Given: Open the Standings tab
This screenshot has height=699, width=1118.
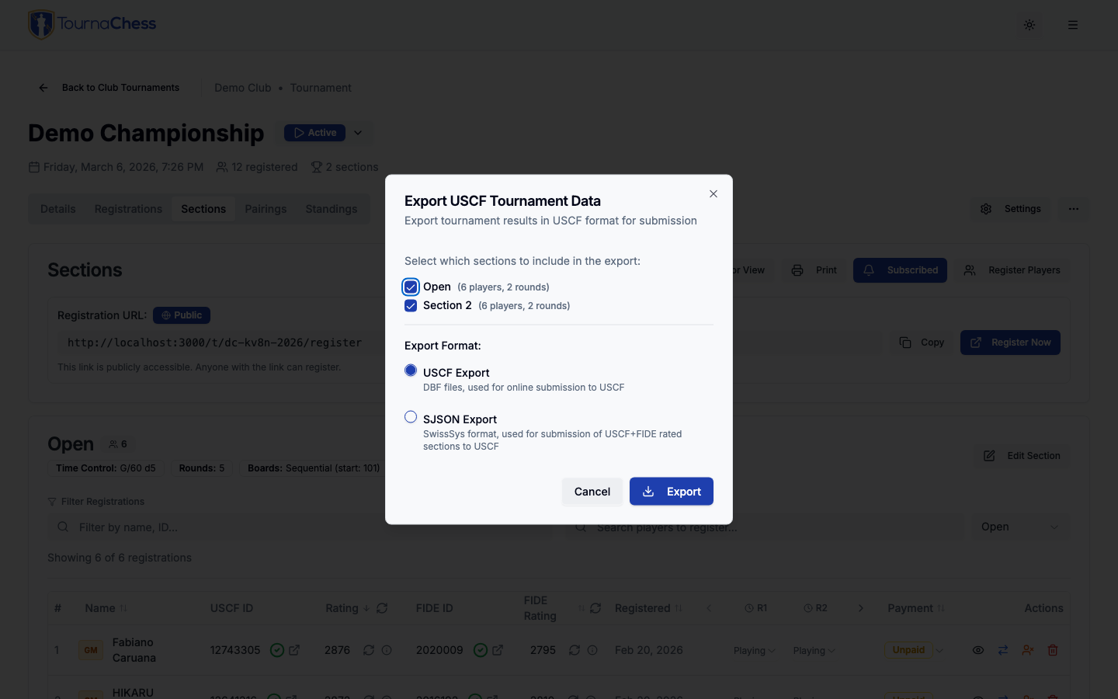Looking at the screenshot, I should 332,209.
